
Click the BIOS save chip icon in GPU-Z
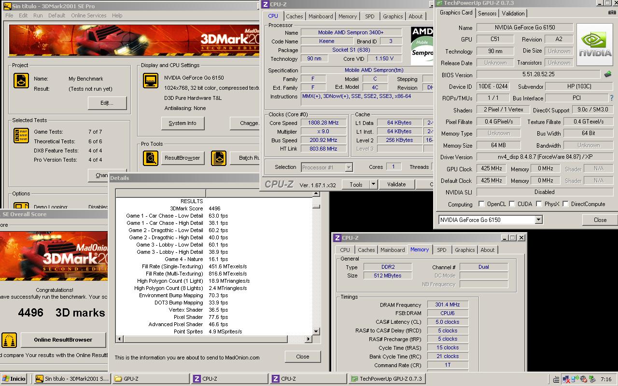(x=608, y=74)
